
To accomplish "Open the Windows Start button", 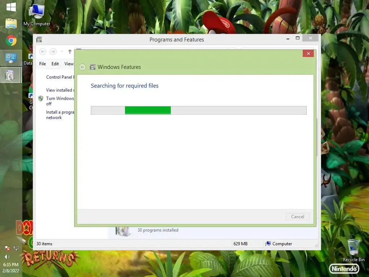I will (11, 7).
